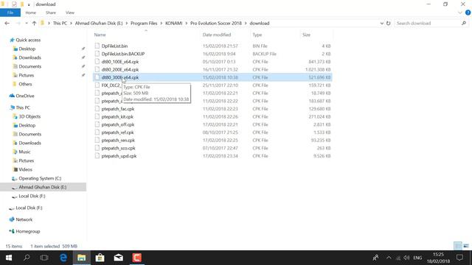
Task: Sort files by Date modified column
Action: click(x=217, y=35)
